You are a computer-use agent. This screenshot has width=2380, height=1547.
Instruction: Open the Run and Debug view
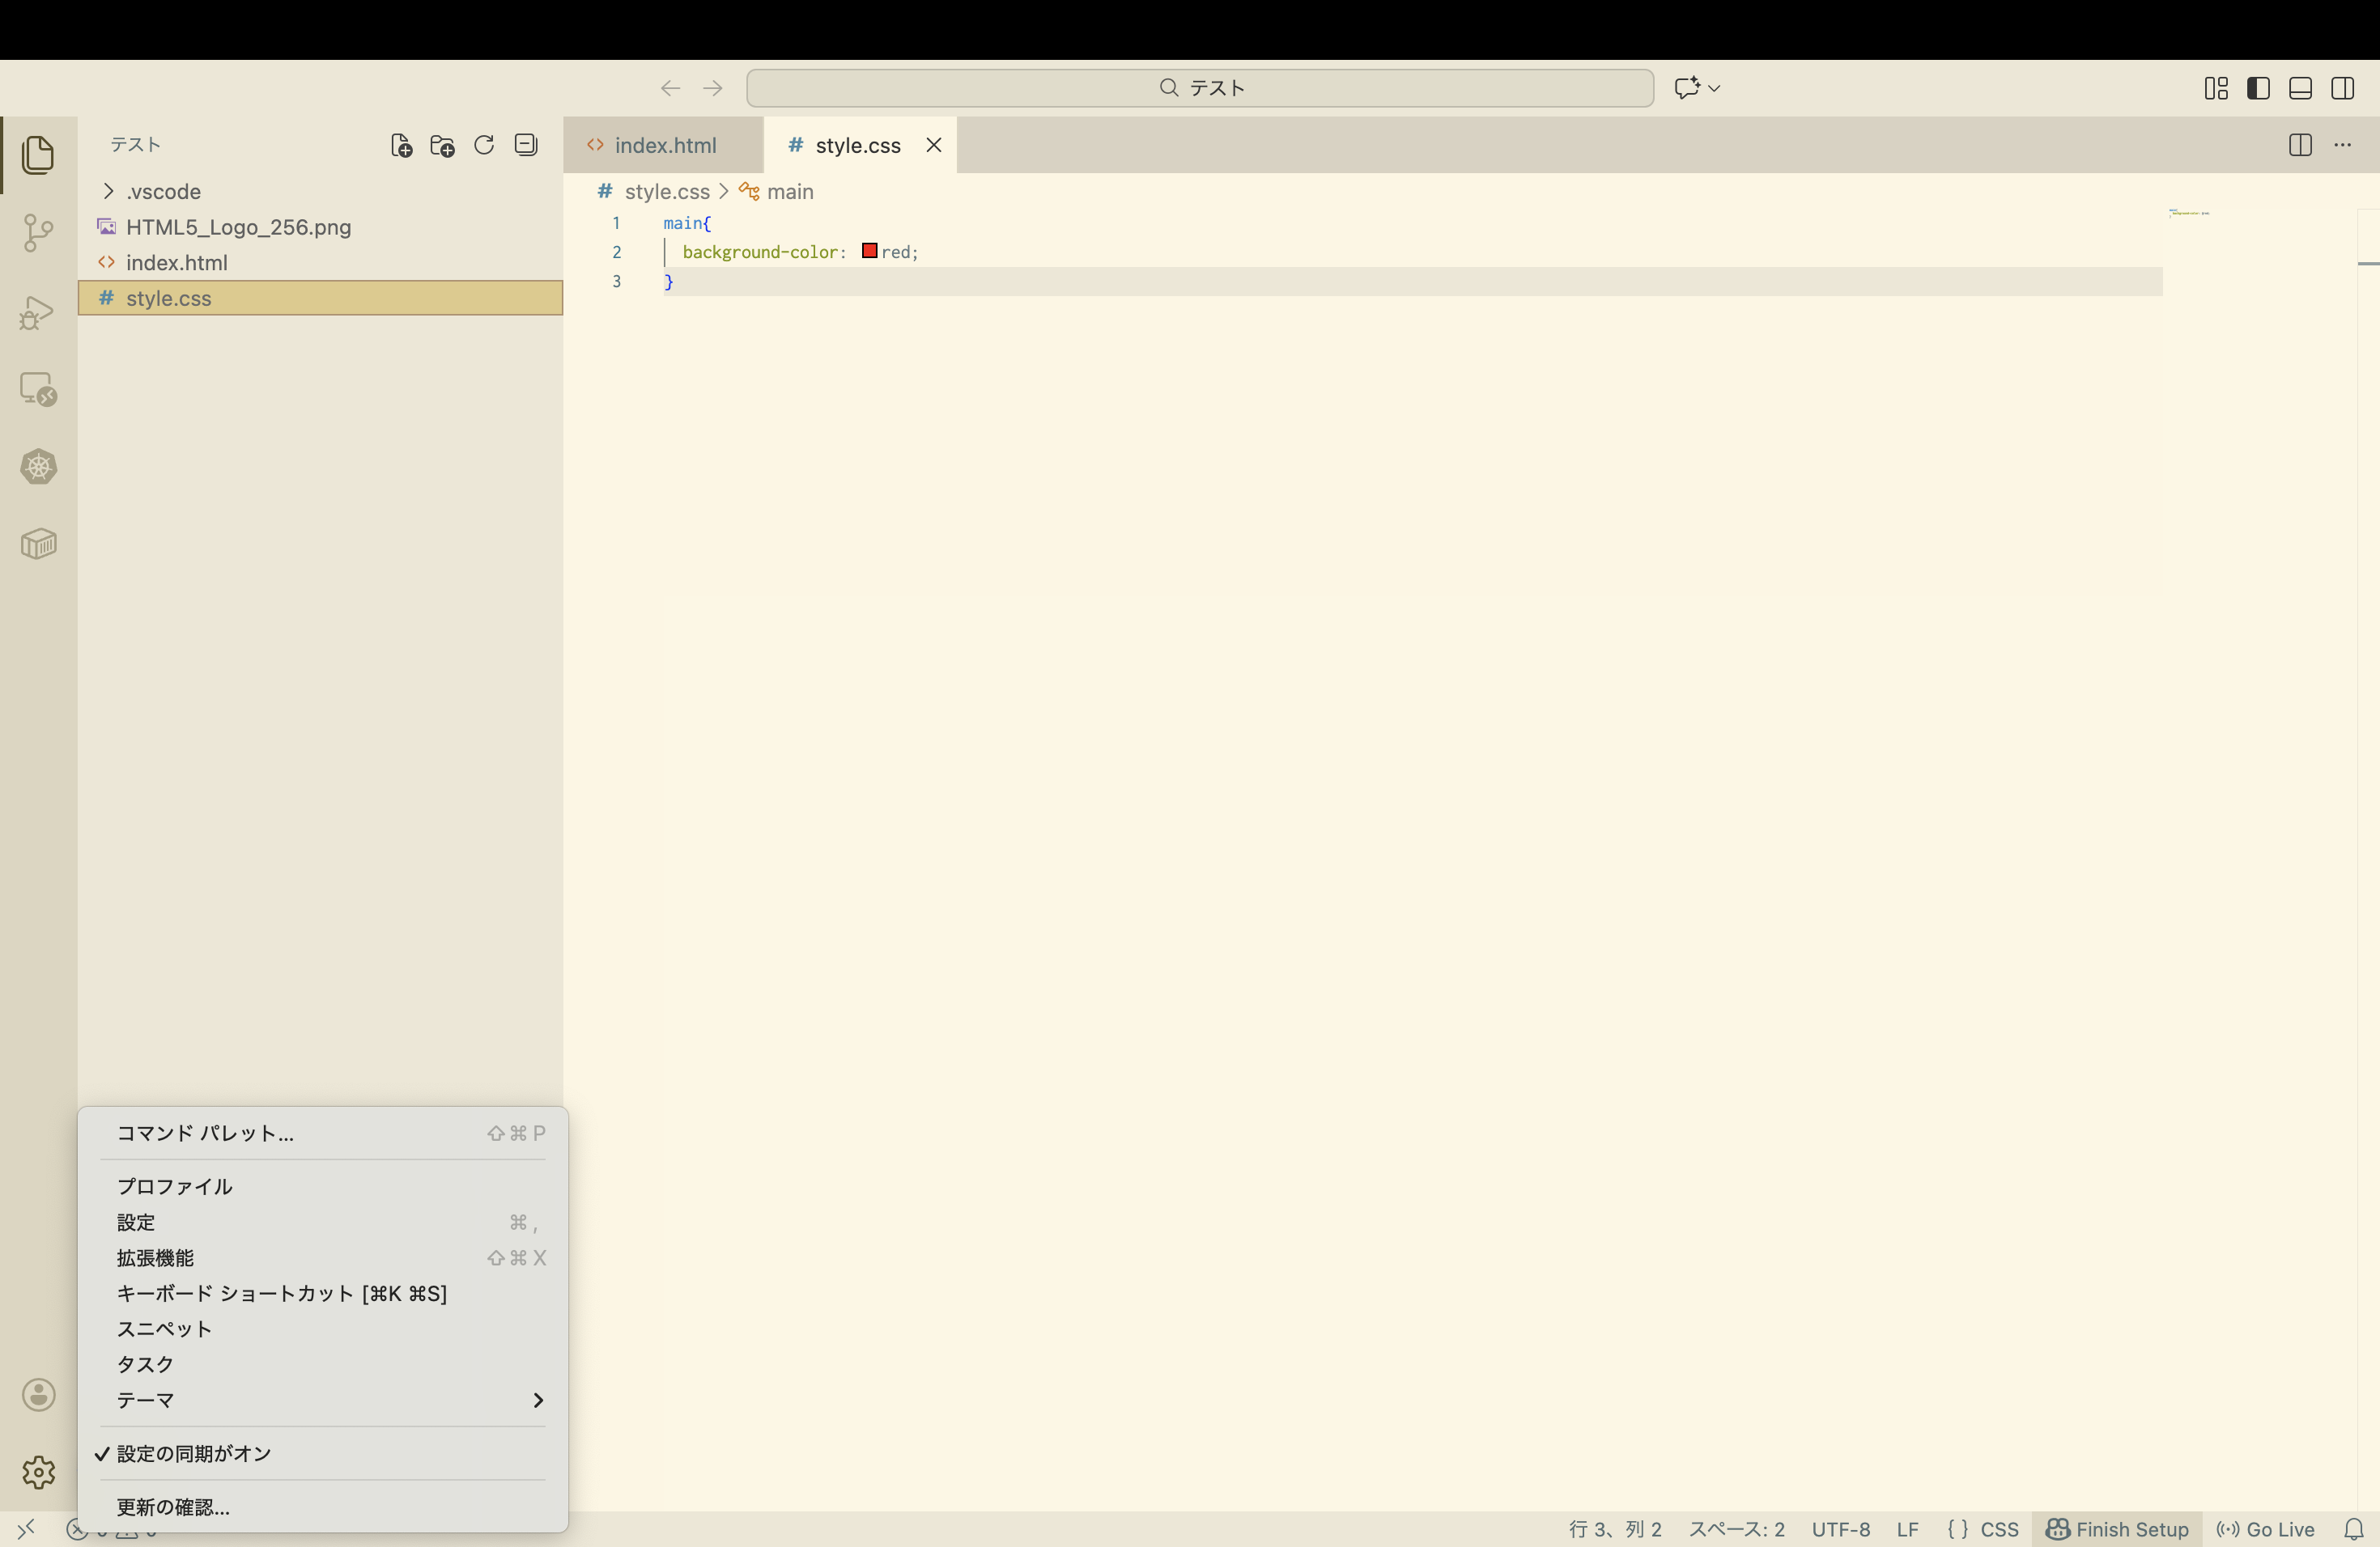38,312
